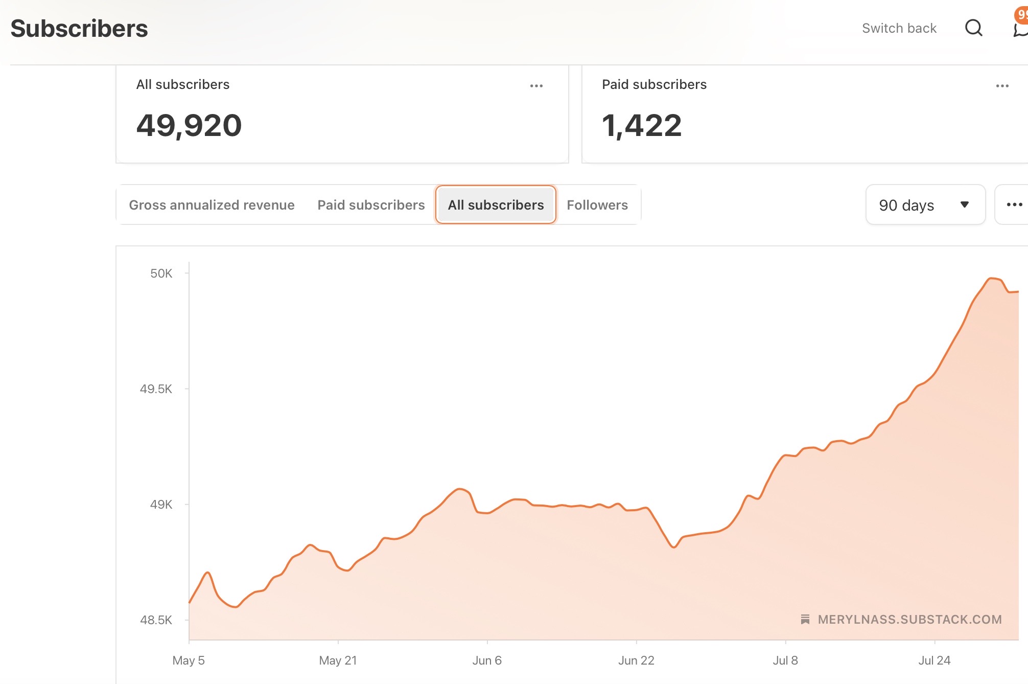Viewport: 1028px width, 684px height.
Task: Click the Substack bookmark logo watermark
Action: (805, 619)
